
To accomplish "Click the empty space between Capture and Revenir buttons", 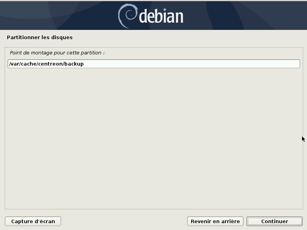I will 124,222.
